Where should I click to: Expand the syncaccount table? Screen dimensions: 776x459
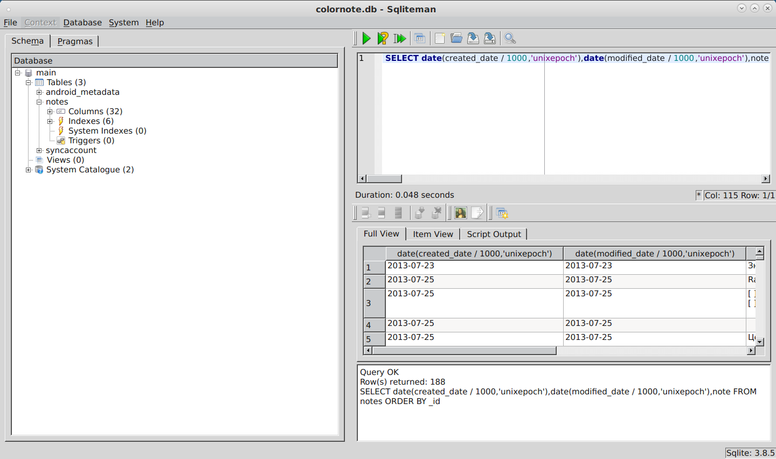pos(39,150)
